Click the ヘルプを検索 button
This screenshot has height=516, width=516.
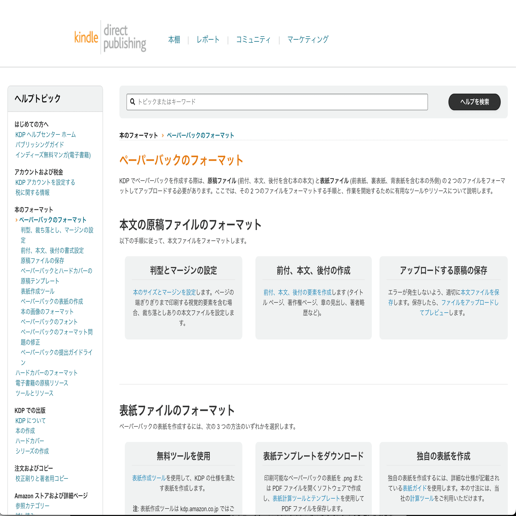click(474, 102)
